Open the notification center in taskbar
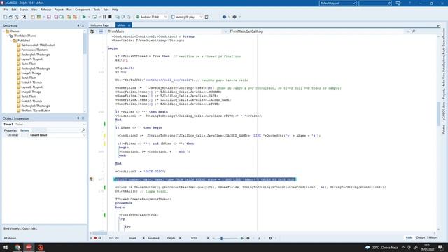 tap(441, 247)
